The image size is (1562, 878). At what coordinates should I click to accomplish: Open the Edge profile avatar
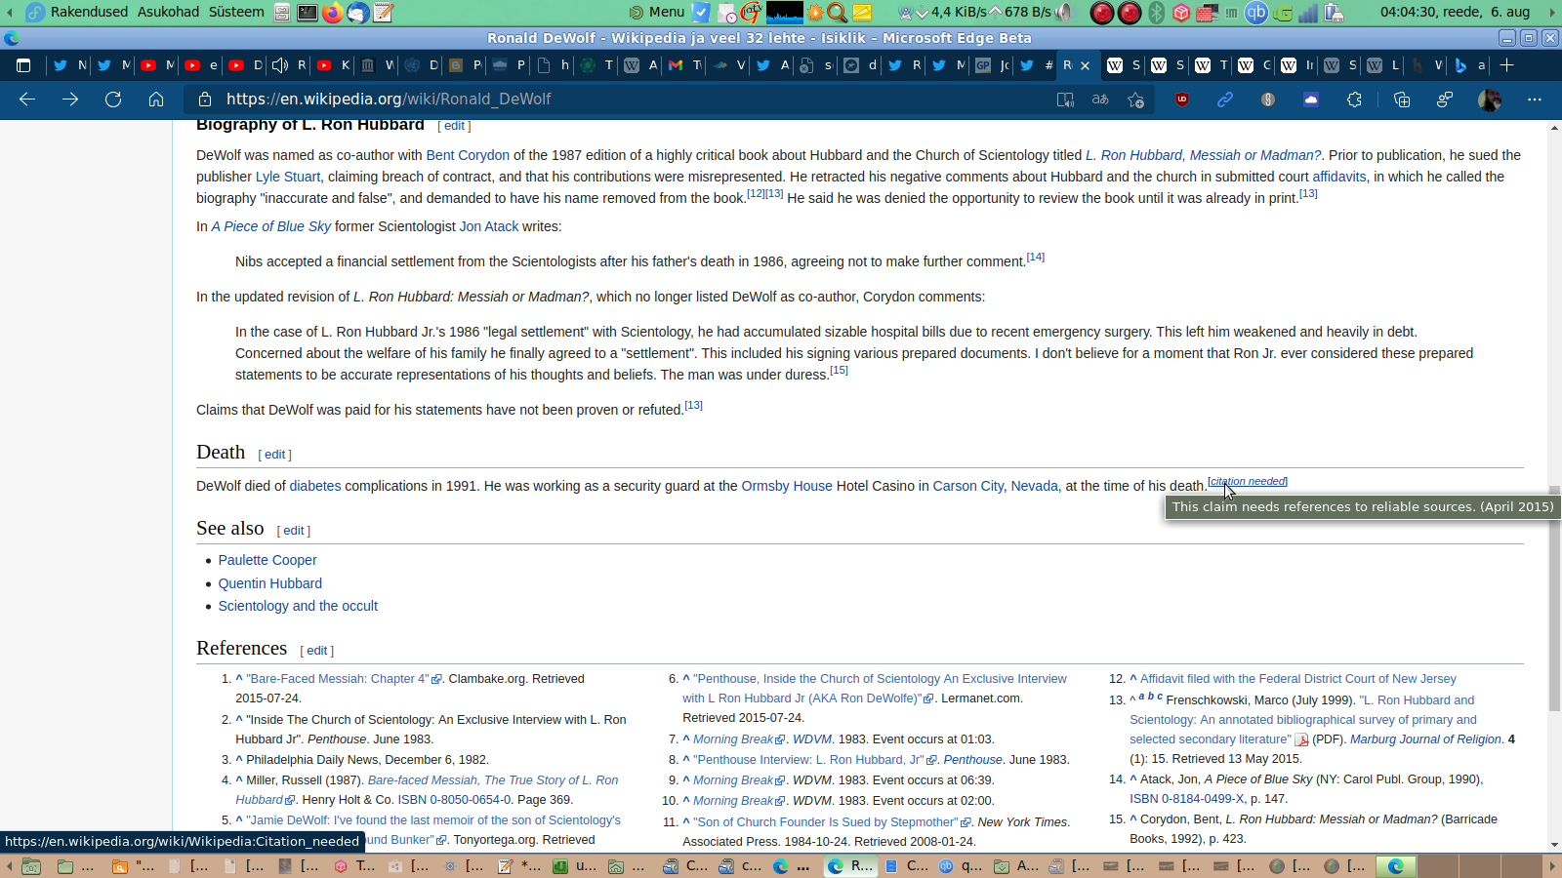(x=1490, y=100)
